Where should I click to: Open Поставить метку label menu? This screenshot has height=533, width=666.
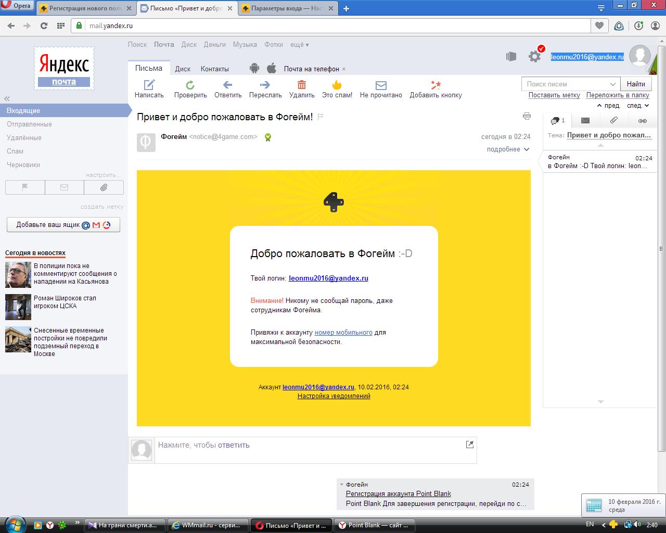(554, 95)
